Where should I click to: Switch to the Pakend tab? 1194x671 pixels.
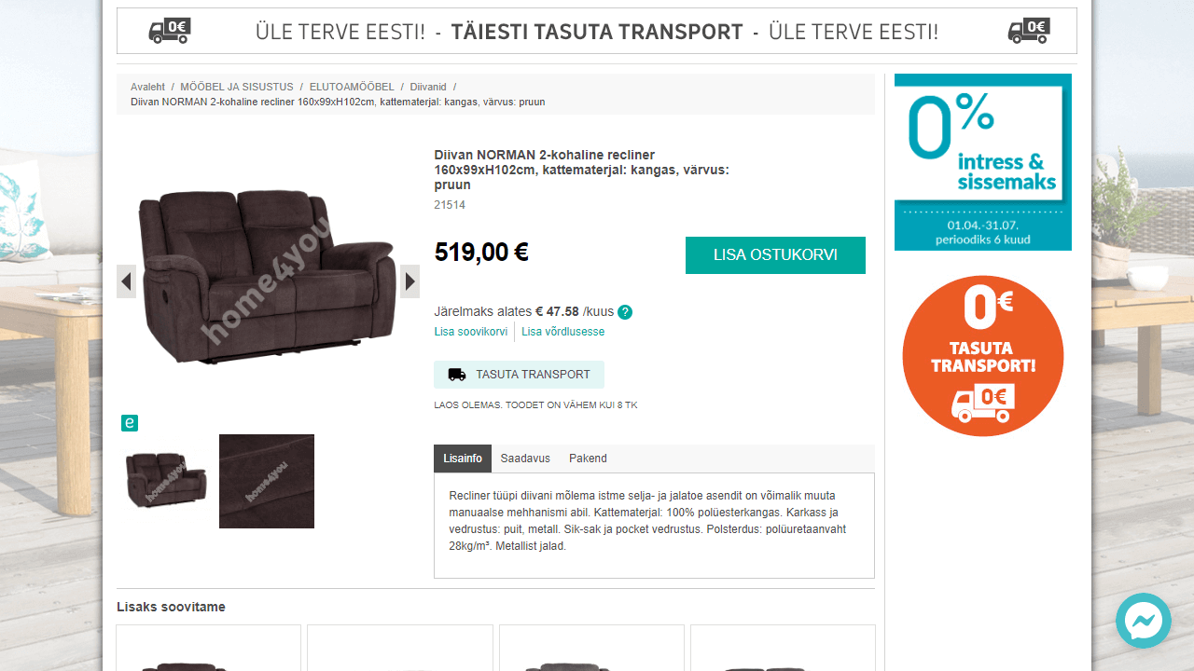tap(588, 459)
